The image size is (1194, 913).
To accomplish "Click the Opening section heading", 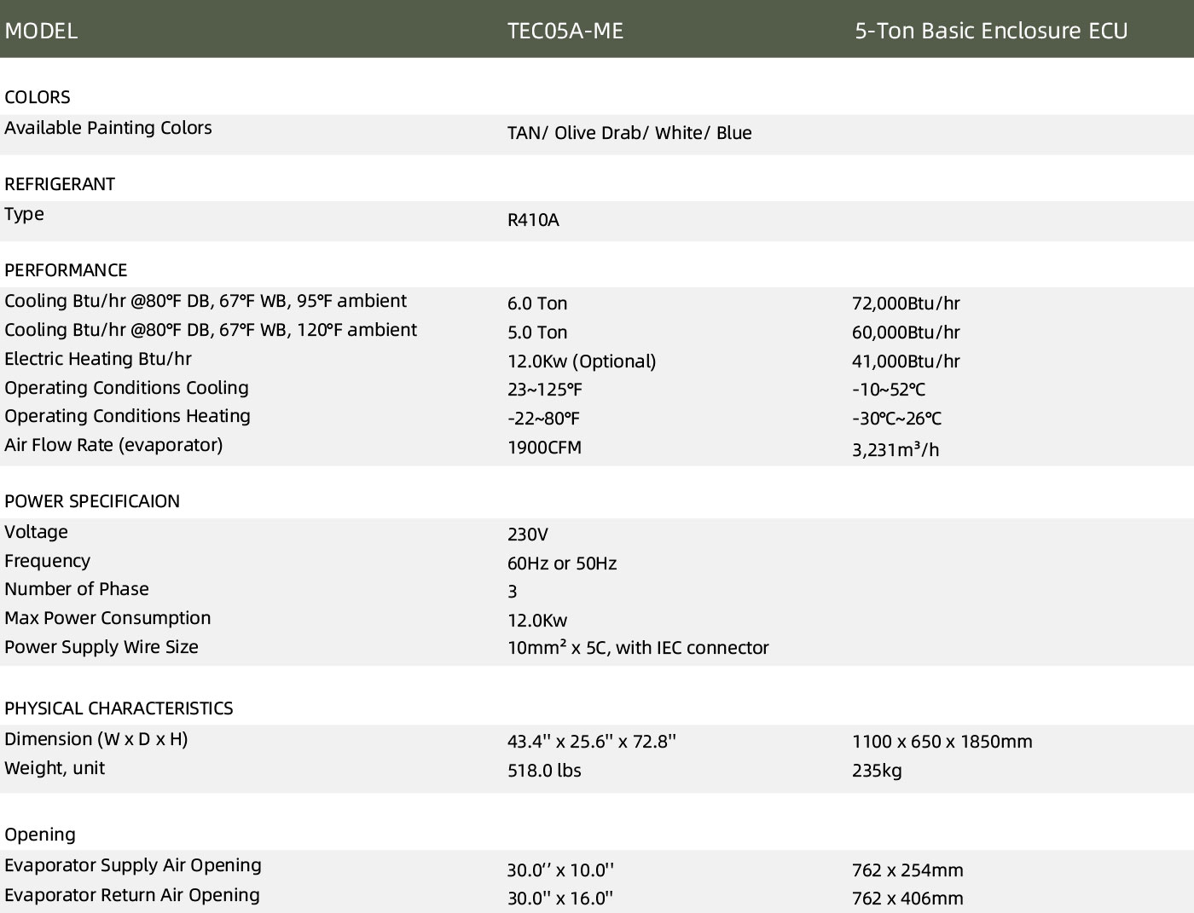I will pos(40,835).
